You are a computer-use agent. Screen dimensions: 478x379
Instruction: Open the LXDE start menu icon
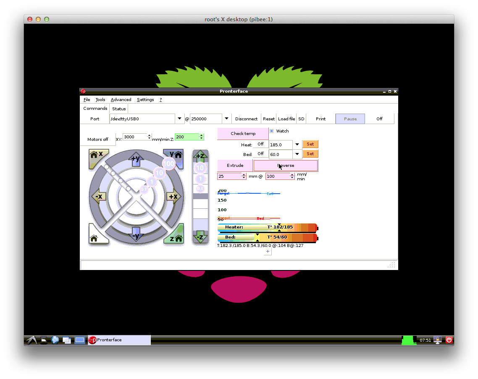32,340
